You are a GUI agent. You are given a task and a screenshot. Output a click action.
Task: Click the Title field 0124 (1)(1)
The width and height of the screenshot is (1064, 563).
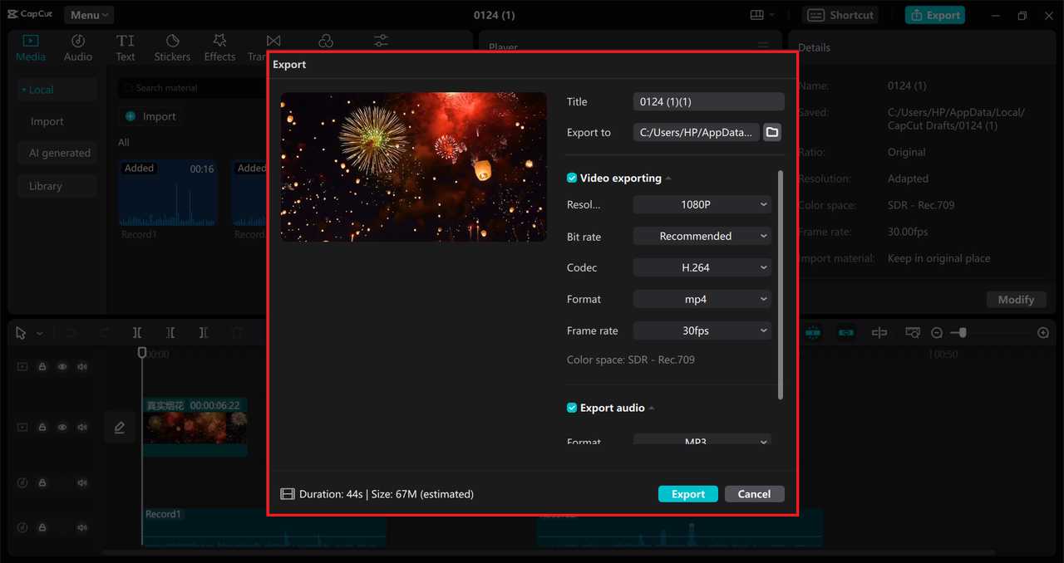tap(708, 101)
